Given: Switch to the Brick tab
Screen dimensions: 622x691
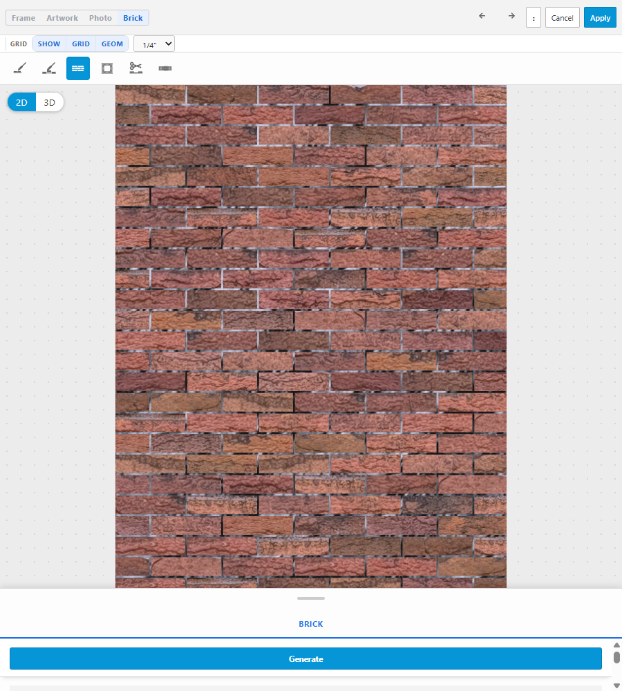Looking at the screenshot, I should click(x=133, y=18).
